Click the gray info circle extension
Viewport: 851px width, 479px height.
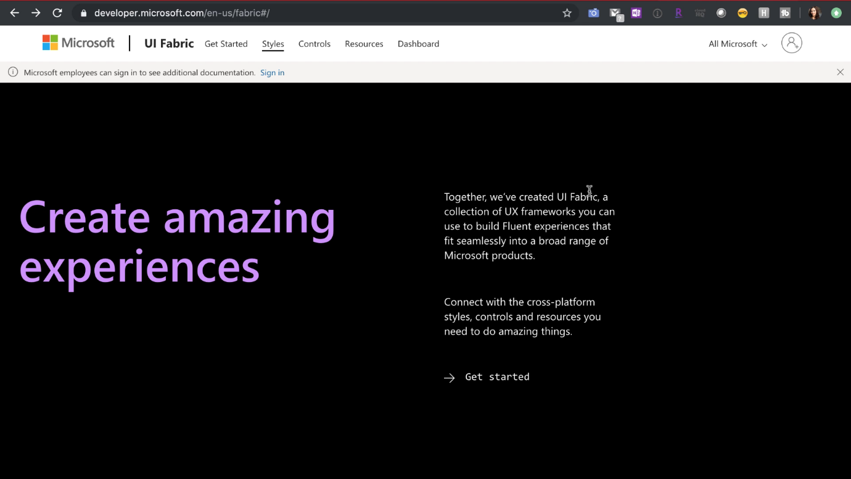coord(657,13)
